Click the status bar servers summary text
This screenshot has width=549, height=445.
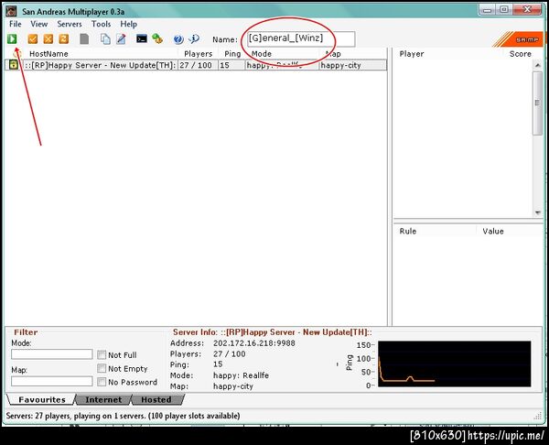pos(123,416)
